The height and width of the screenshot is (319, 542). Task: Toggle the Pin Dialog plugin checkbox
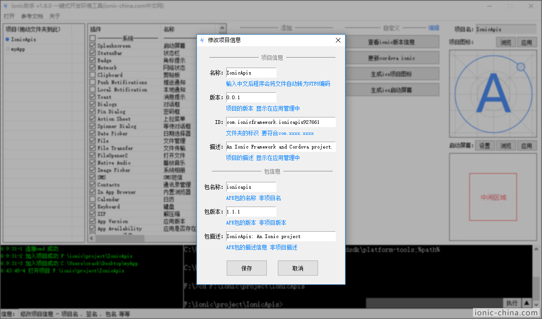coord(93,112)
